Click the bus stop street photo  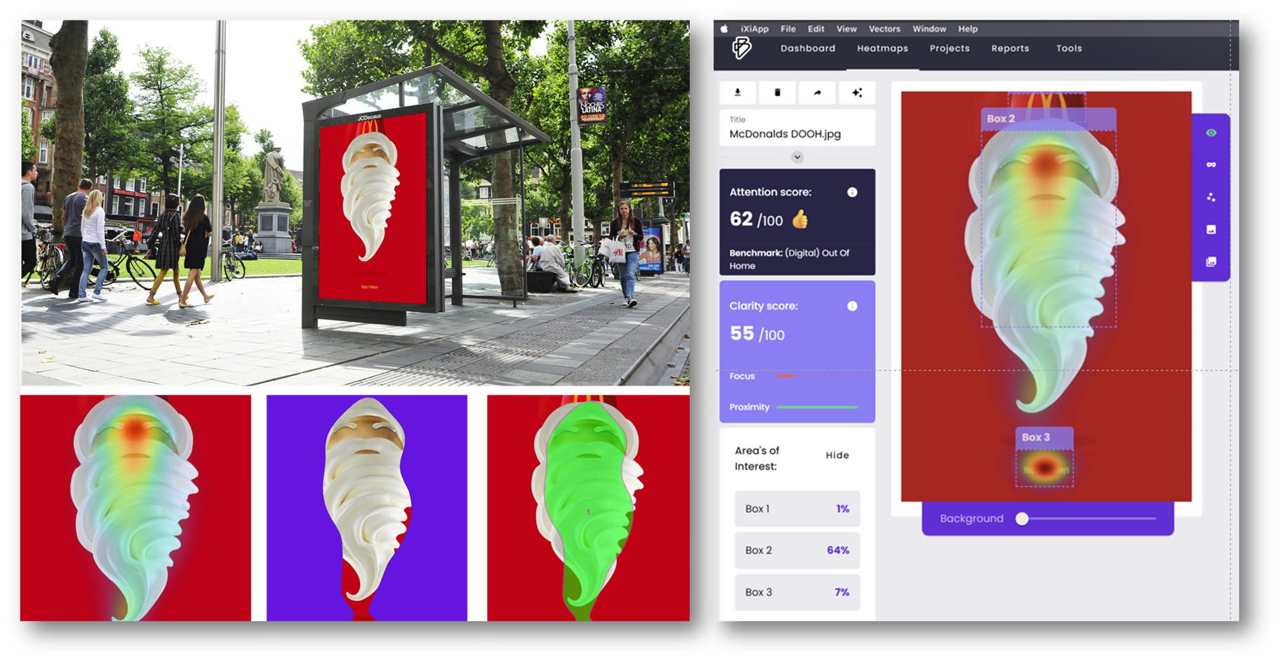coord(355,203)
